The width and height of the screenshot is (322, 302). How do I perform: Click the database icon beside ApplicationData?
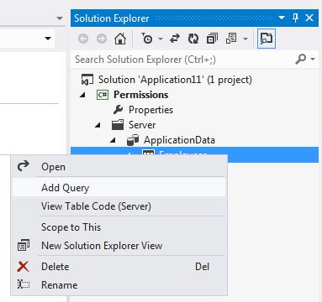point(133,140)
